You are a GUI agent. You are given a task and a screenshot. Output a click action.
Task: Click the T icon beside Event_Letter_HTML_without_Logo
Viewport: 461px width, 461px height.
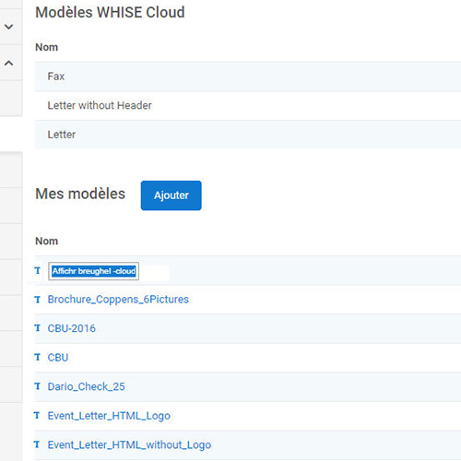(x=37, y=444)
